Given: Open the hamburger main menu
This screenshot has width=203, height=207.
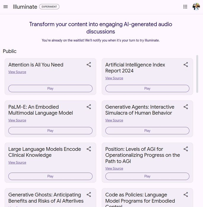Looking at the screenshot, I should (x=6, y=7).
